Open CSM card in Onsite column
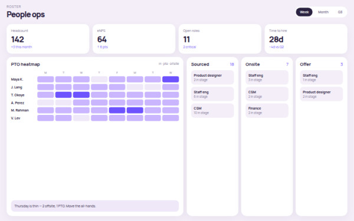The image size is (354, 221). (x=267, y=94)
